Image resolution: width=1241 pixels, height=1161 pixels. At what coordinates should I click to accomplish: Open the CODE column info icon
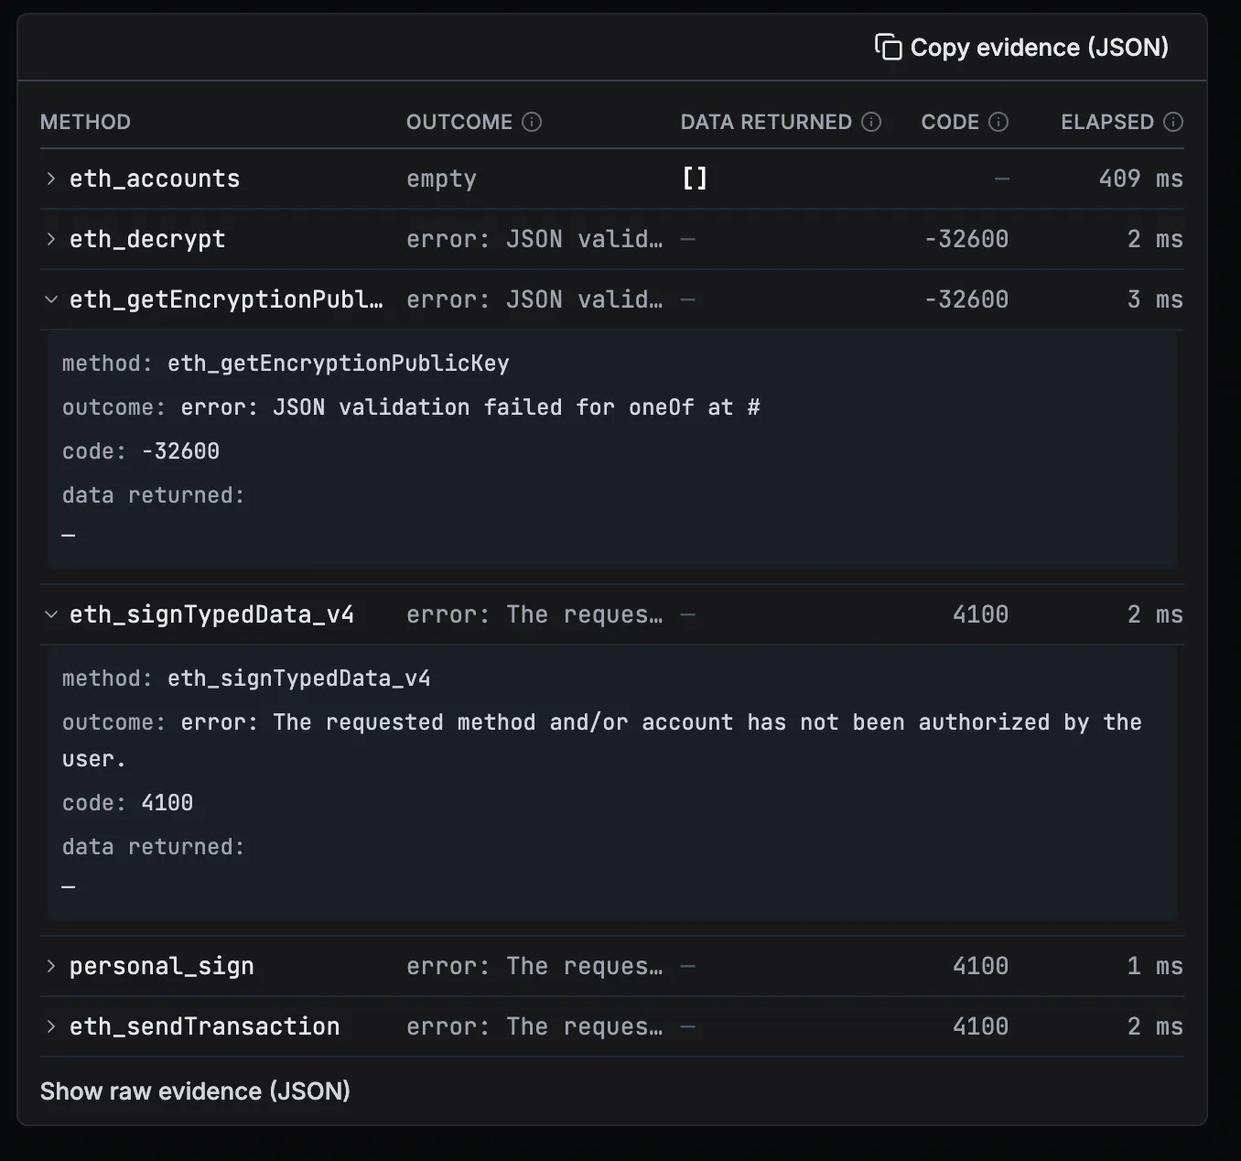[x=998, y=122]
